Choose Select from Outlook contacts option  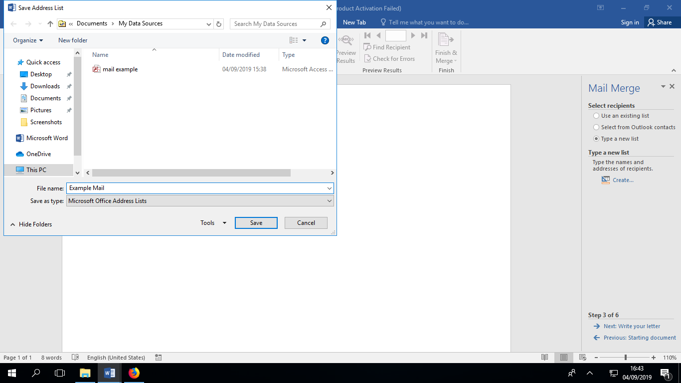(x=596, y=127)
